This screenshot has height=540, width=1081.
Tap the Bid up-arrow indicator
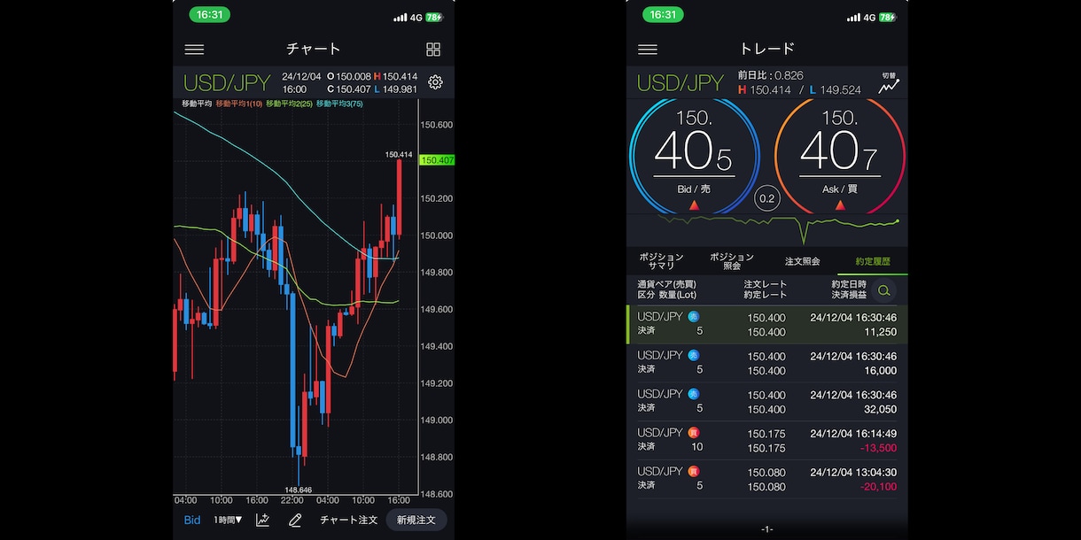tap(694, 205)
